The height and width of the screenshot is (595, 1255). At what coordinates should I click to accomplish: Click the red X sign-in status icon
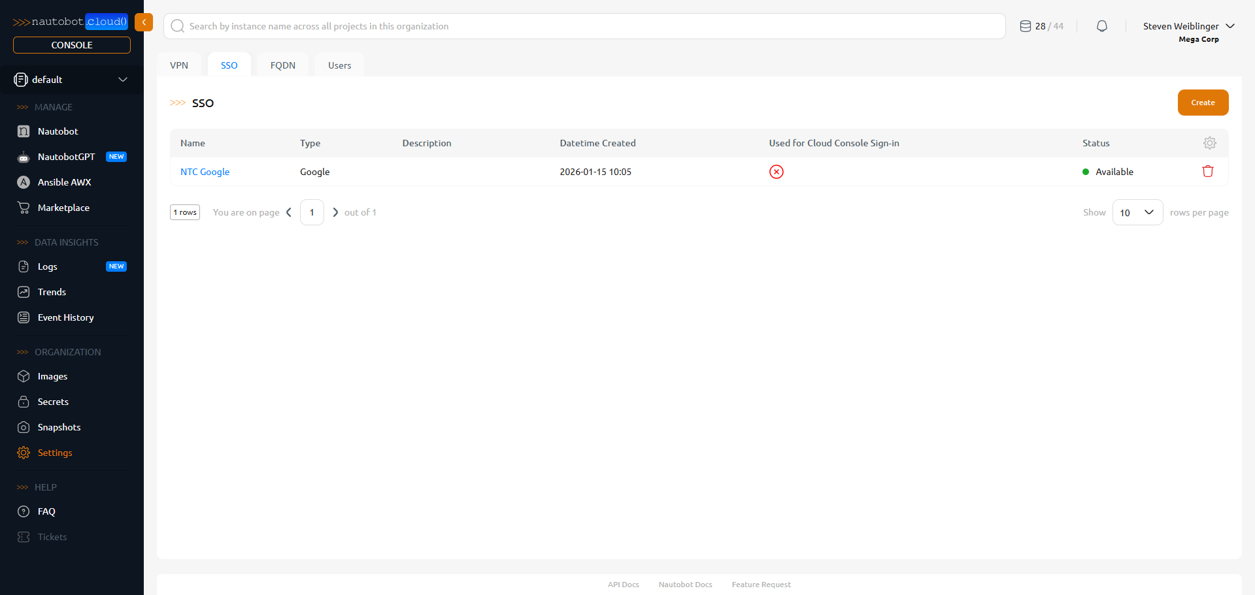[777, 172]
